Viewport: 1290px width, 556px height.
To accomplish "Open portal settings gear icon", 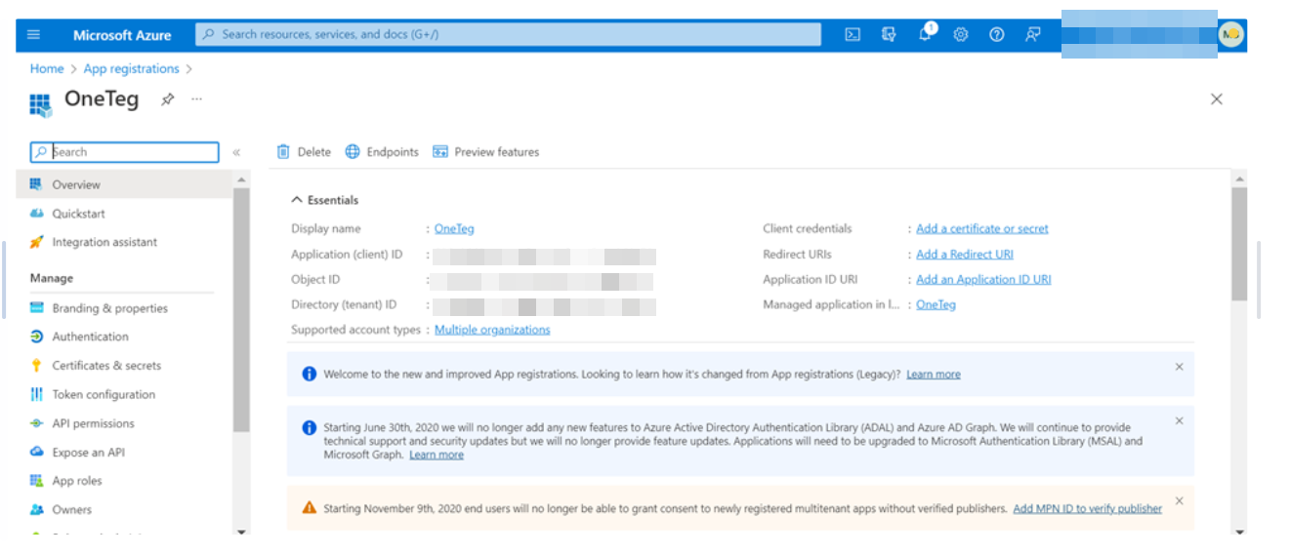I will pos(961,35).
